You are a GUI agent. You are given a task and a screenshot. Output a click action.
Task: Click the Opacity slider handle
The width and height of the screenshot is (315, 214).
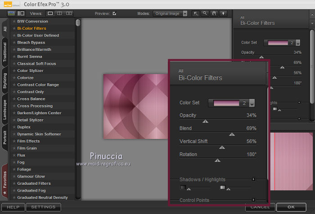(205, 121)
